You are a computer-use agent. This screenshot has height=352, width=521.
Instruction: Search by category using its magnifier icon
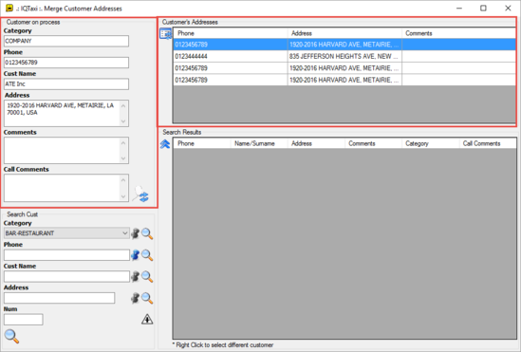[x=147, y=233]
